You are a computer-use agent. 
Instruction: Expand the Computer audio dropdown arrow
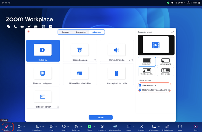tap(129, 60)
